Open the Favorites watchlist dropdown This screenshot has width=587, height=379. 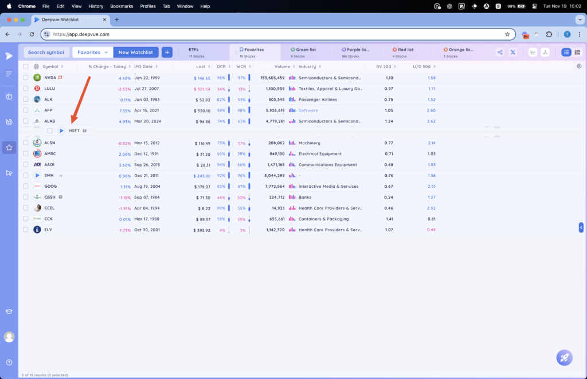coord(92,52)
